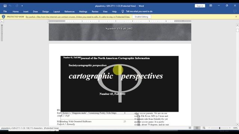
Task: Switch to the Home tab
Action: [16, 12]
